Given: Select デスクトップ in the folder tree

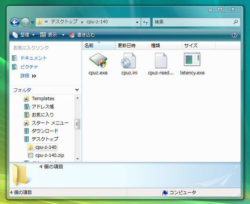Looking at the screenshot, I should click(45, 139).
